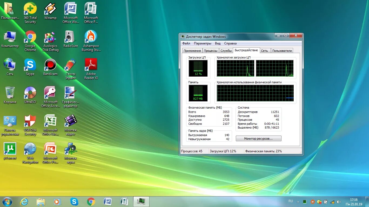Select the UltraISO desktop icon
This screenshot has width=369, height=207.
click(30, 95)
